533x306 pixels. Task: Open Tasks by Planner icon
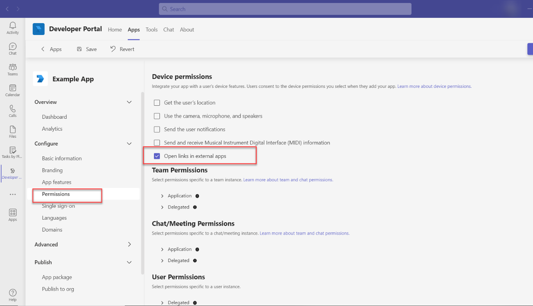pyautogui.click(x=13, y=153)
